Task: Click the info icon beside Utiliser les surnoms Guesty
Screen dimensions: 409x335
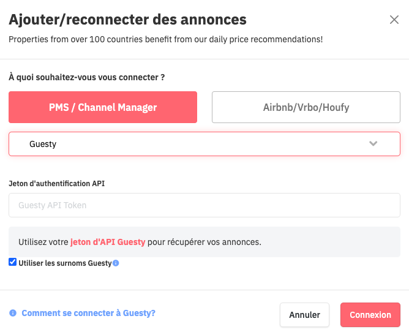Action: (116, 263)
